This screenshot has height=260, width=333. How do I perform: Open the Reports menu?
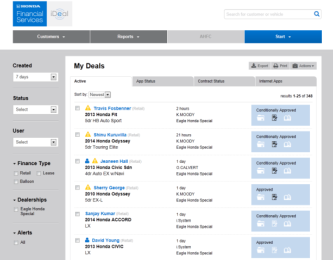pos(128,36)
